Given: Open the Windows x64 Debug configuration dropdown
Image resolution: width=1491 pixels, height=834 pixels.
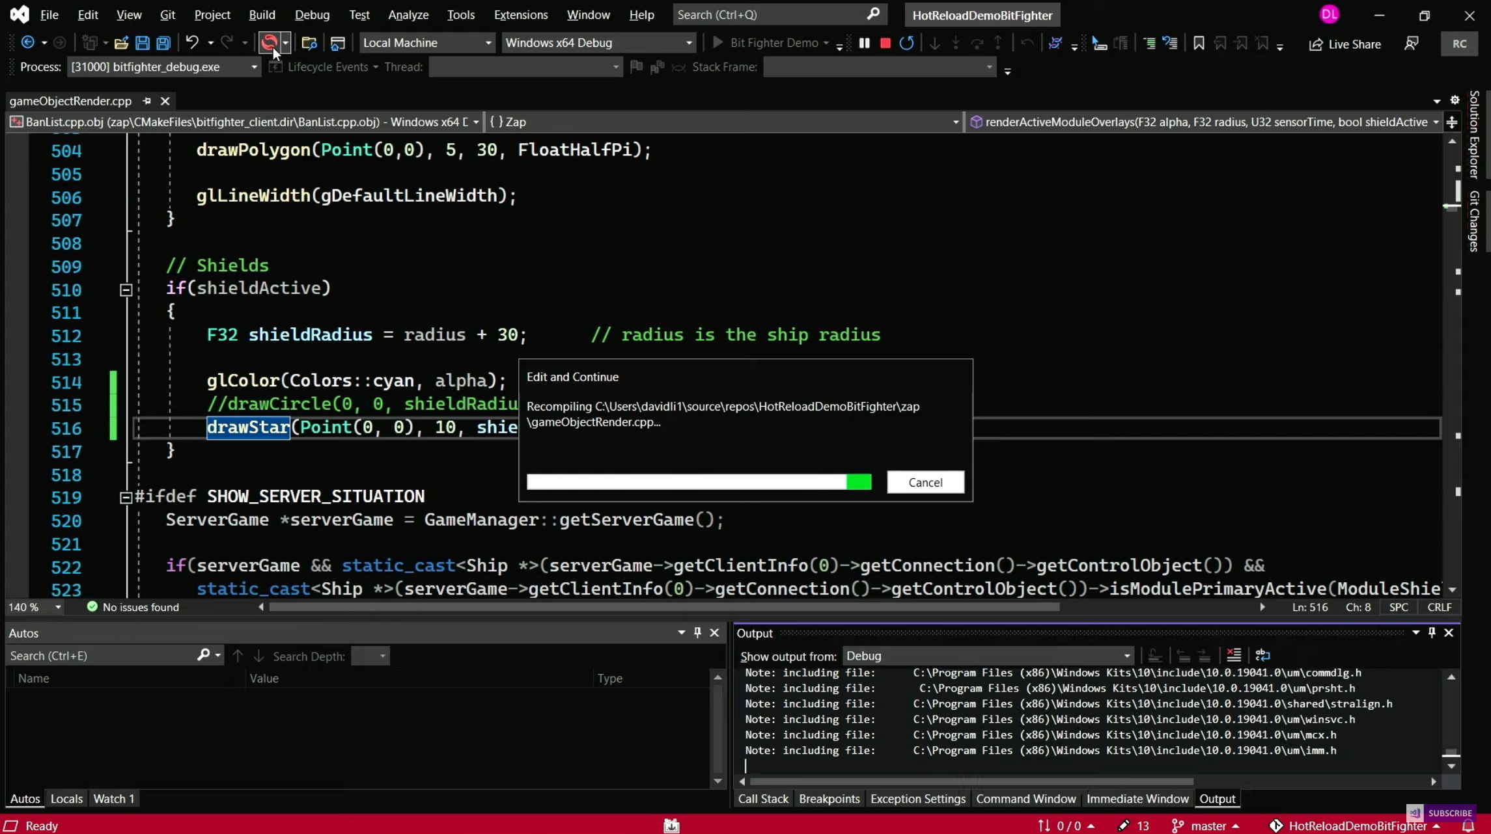Looking at the screenshot, I should 689,43.
